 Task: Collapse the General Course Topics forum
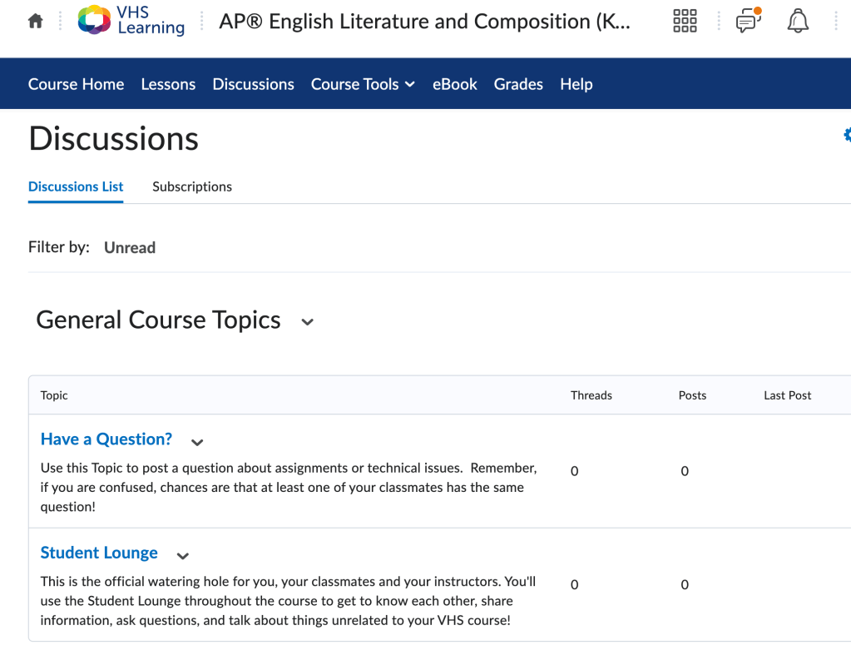click(307, 322)
